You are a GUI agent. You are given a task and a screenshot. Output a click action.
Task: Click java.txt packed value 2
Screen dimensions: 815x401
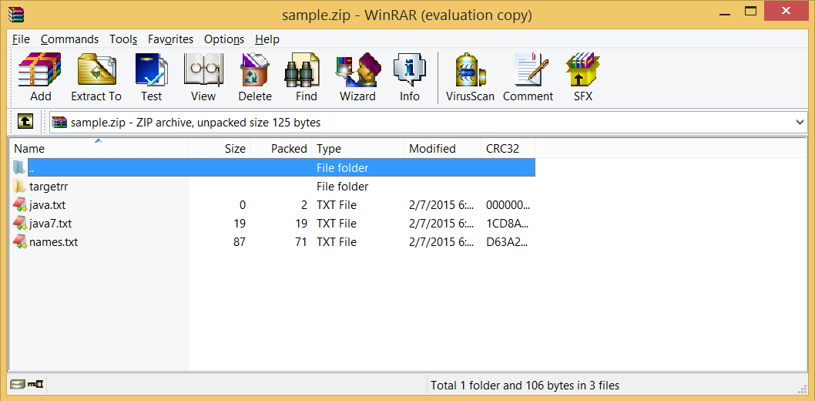[304, 205]
